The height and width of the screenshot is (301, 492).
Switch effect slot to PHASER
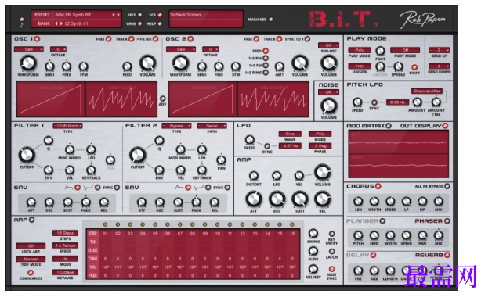tap(447, 221)
